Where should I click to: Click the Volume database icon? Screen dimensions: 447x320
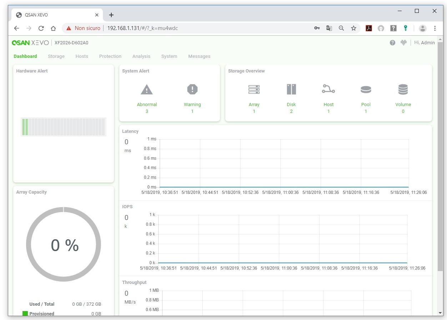(403, 89)
